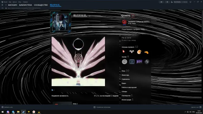Open the Обзоры link
Screen dimensions: 203x114
point(124,92)
